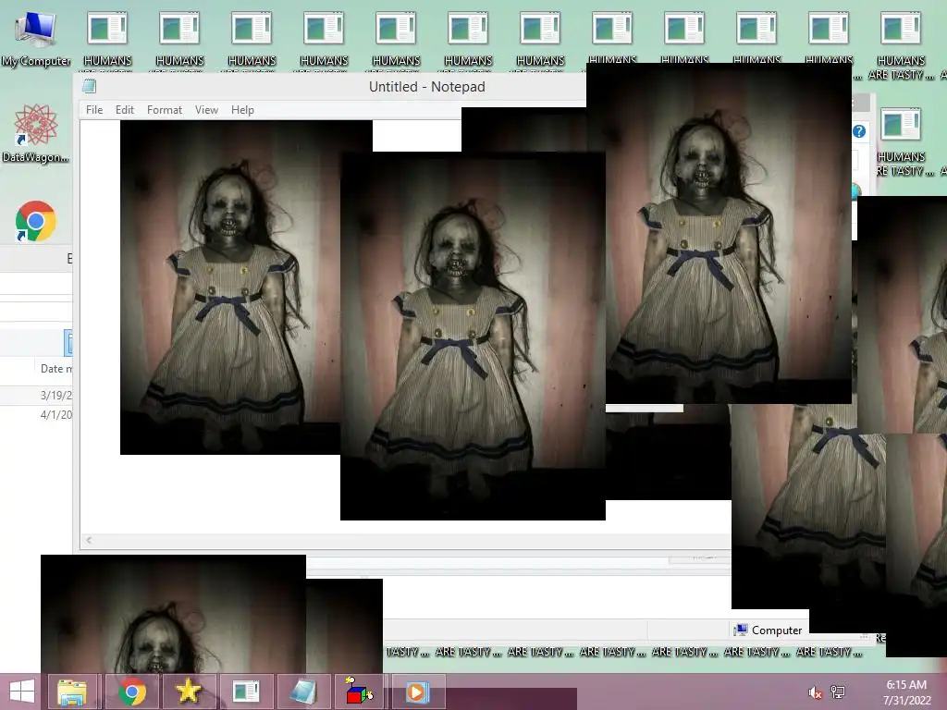Switch to Notepad via taskbar icon
The height and width of the screenshot is (710, 947).
point(302,692)
